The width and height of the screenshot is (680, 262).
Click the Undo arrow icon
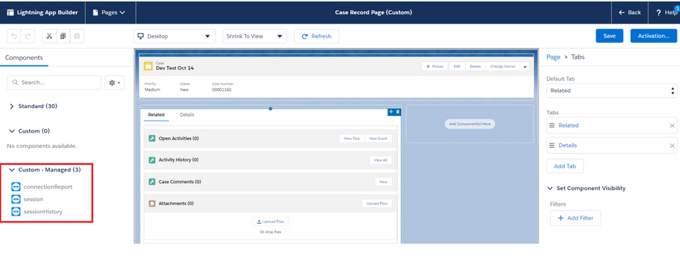tap(14, 37)
